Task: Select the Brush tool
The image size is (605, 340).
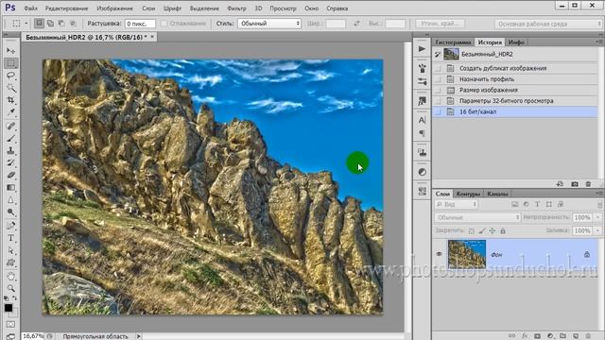Action: tap(10, 138)
